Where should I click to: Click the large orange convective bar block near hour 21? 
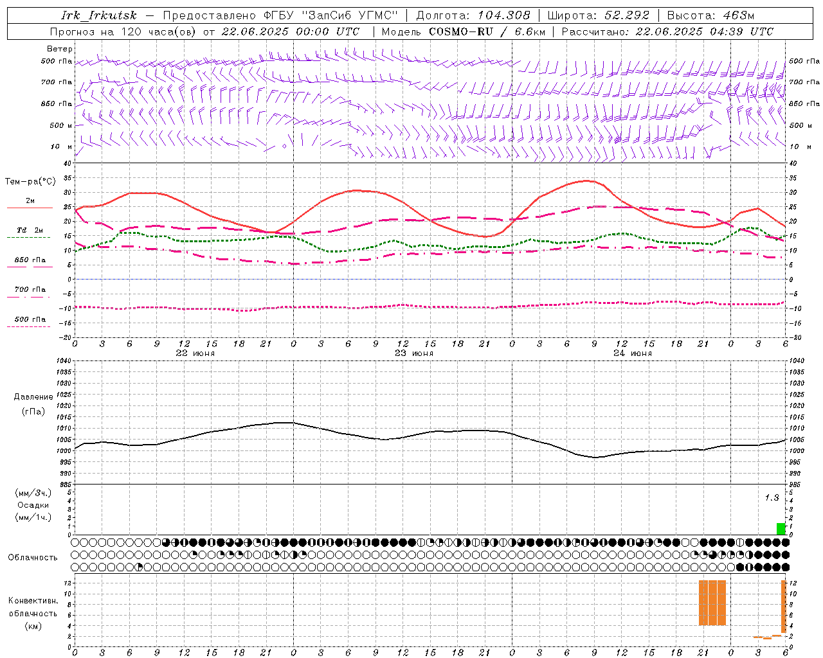712,603
